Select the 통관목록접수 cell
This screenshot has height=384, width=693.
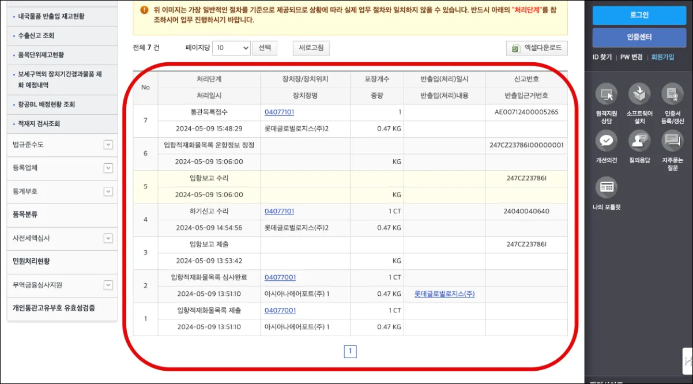pyautogui.click(x=209, y=112)
